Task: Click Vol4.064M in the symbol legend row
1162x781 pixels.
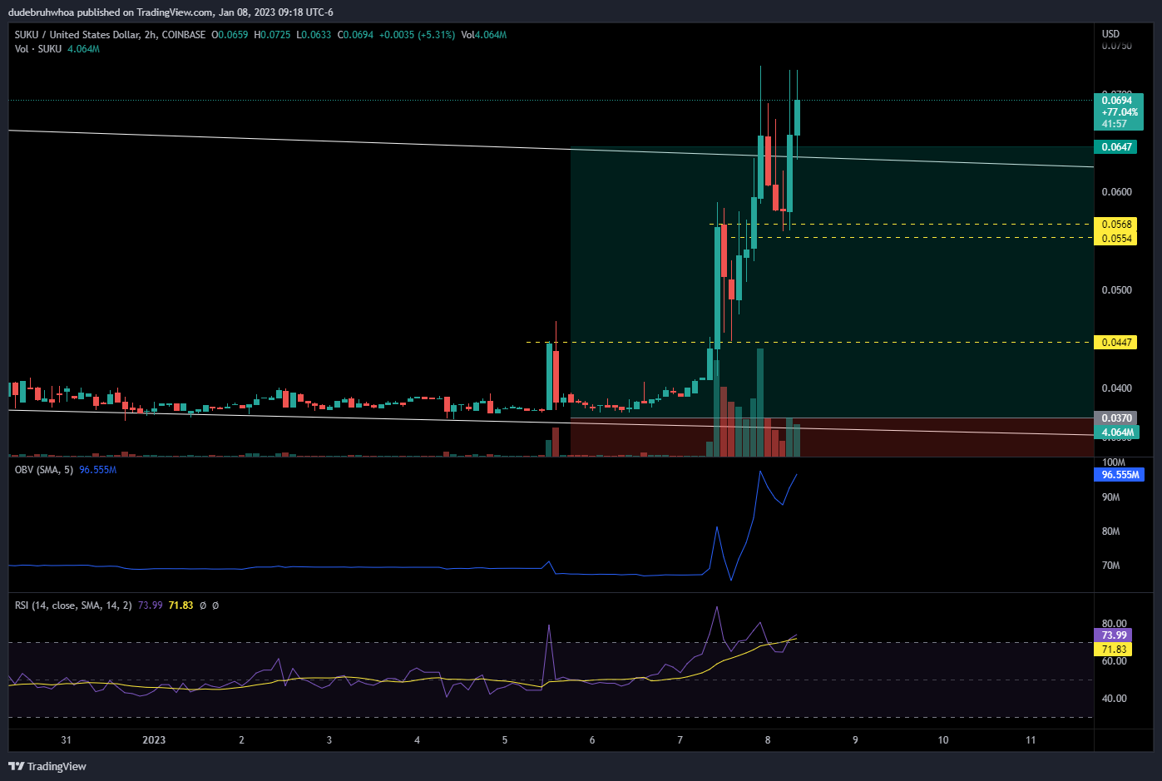Action: click(483, 35)
